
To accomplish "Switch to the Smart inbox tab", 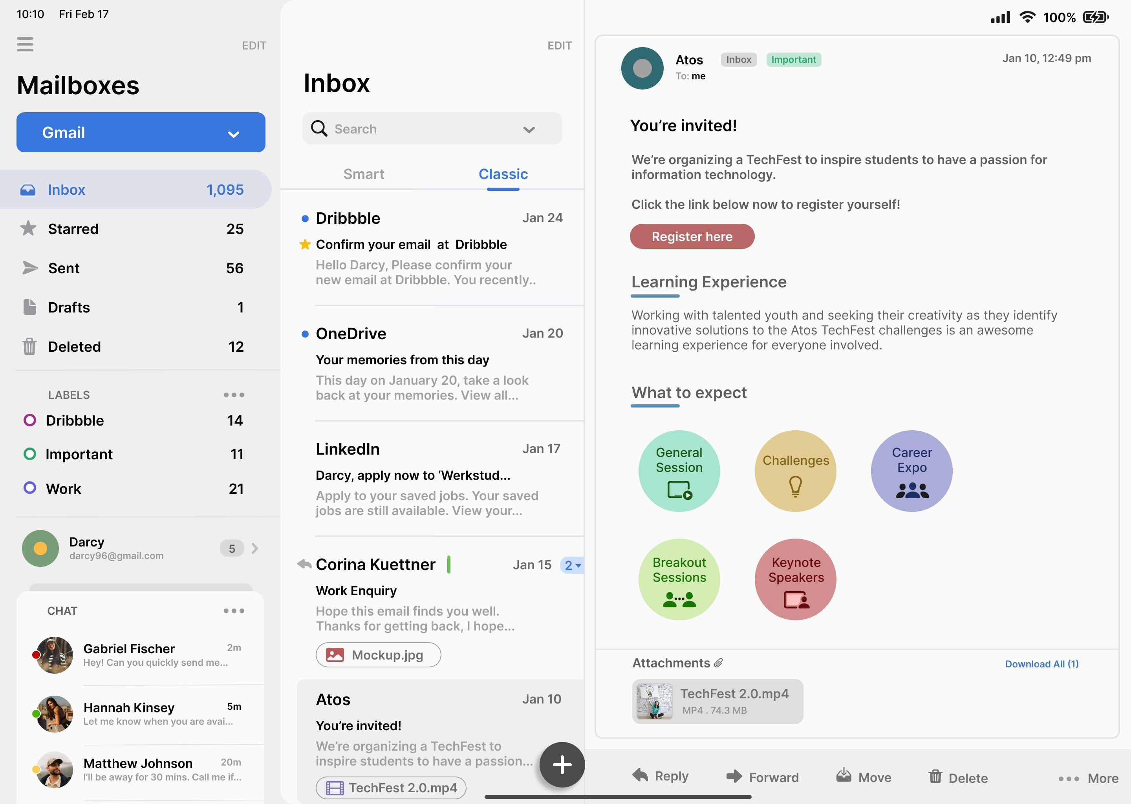I will pyautogui.click(x=364, y=174).
